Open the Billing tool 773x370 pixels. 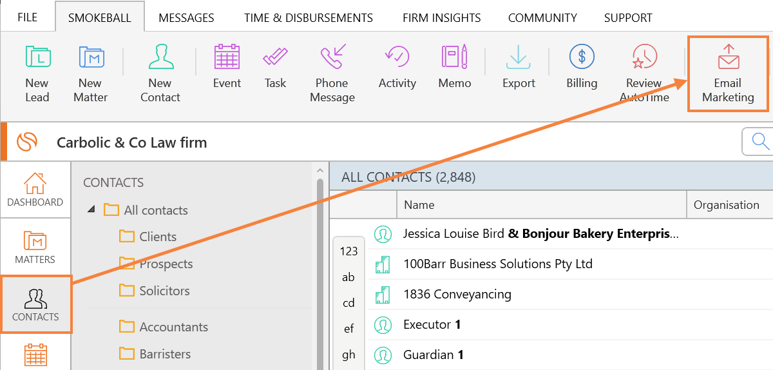(582, 66)
